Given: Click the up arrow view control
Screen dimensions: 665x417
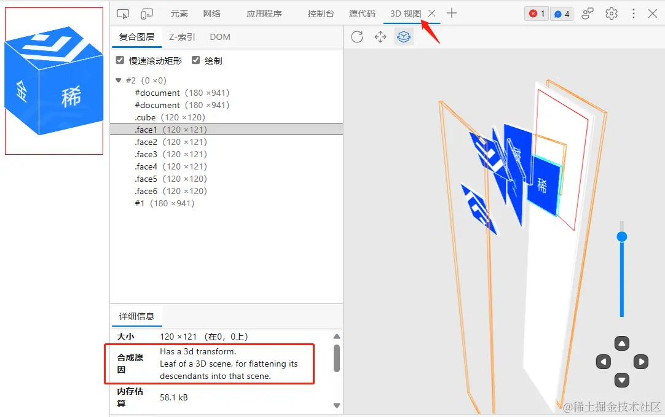Looking at the screenshot, I should (x=622, y=343).
